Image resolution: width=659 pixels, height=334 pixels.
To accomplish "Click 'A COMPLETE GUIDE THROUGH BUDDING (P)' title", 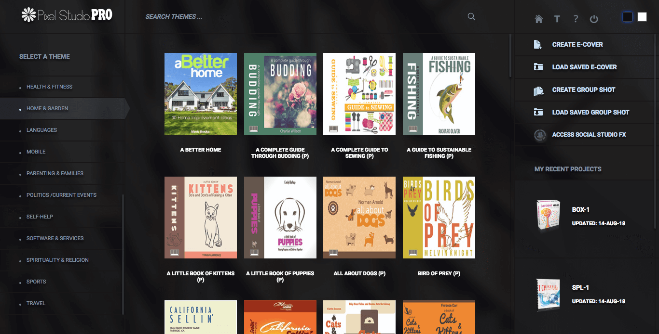I will pos(280,153).
